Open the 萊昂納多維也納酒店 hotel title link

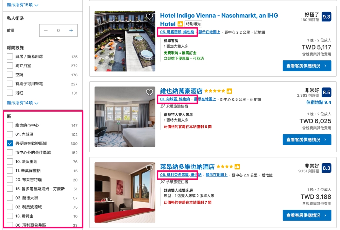[187, 167]
